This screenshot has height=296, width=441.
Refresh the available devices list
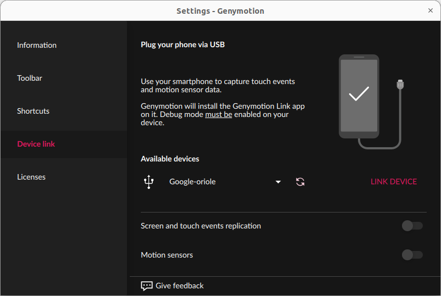(300, 182)
